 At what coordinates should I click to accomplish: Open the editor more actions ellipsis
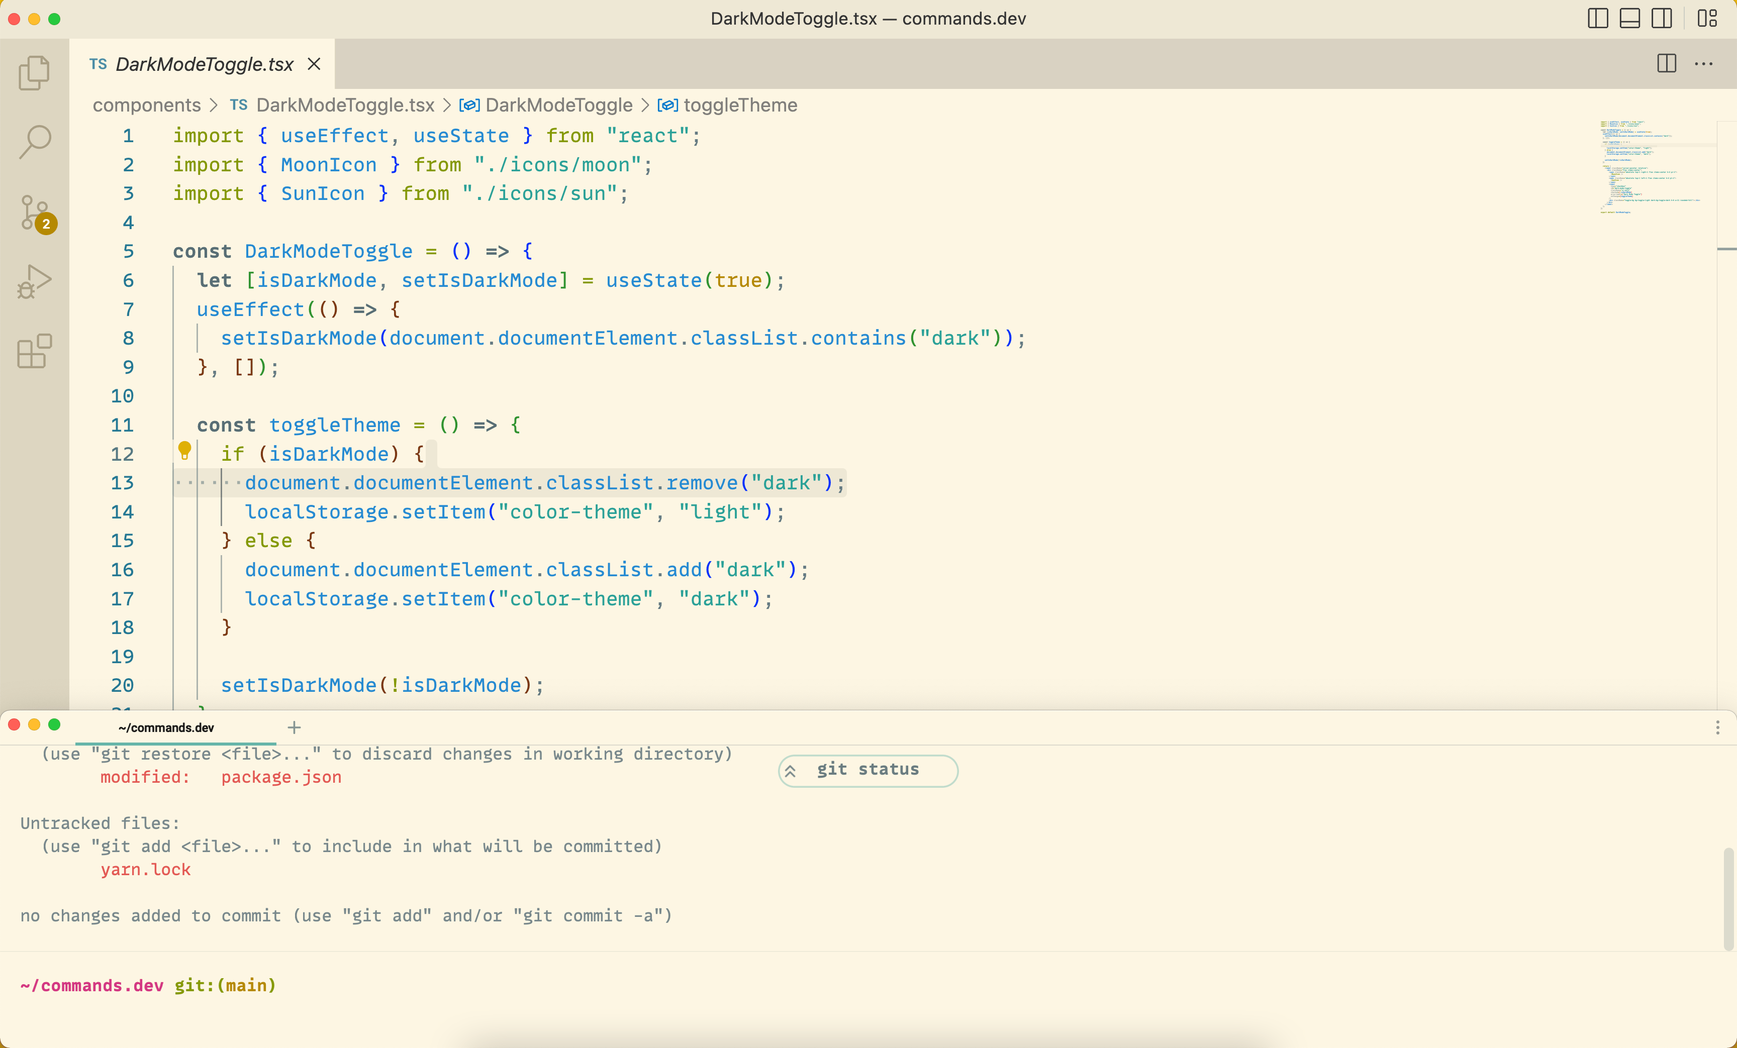coord(1703,63)
